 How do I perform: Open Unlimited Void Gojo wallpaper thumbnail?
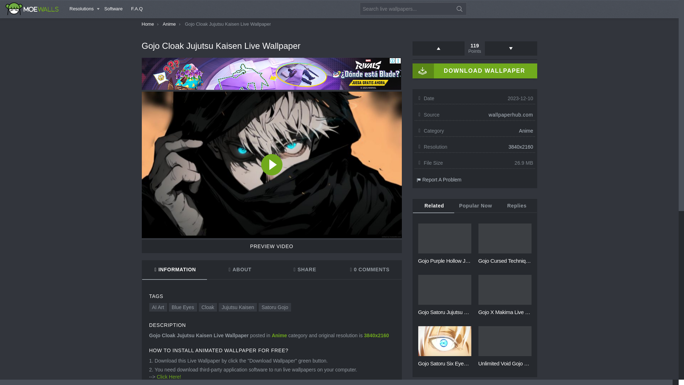(x=505, y=341)
